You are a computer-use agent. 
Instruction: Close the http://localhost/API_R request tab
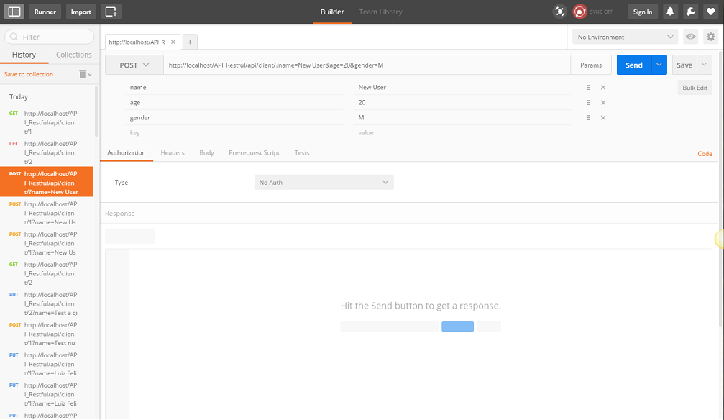173,42
